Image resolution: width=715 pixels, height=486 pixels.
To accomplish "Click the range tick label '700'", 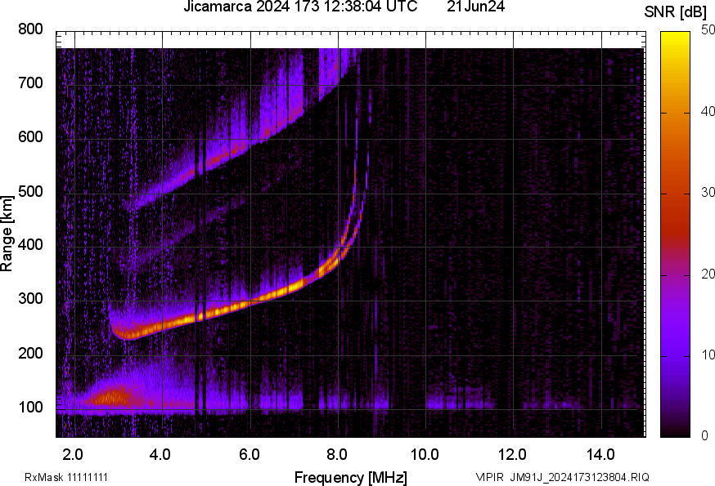I will 30,82.
